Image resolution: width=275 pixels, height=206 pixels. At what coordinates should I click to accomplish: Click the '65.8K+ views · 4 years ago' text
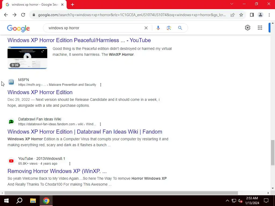coord(38,164)
